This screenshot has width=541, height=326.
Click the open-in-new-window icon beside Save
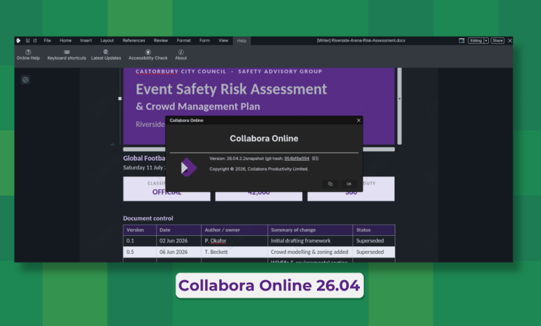coord(35,41)
